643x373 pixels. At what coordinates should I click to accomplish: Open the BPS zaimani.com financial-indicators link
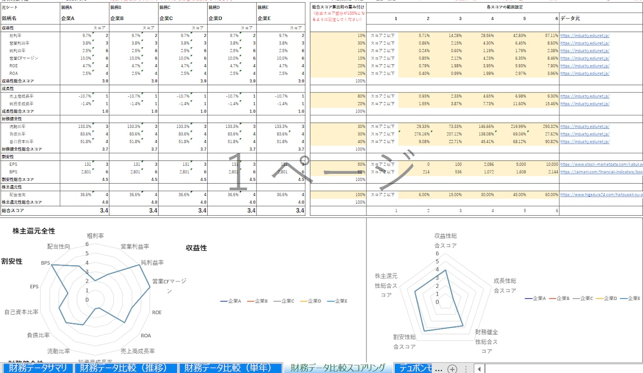pos(601,172)
